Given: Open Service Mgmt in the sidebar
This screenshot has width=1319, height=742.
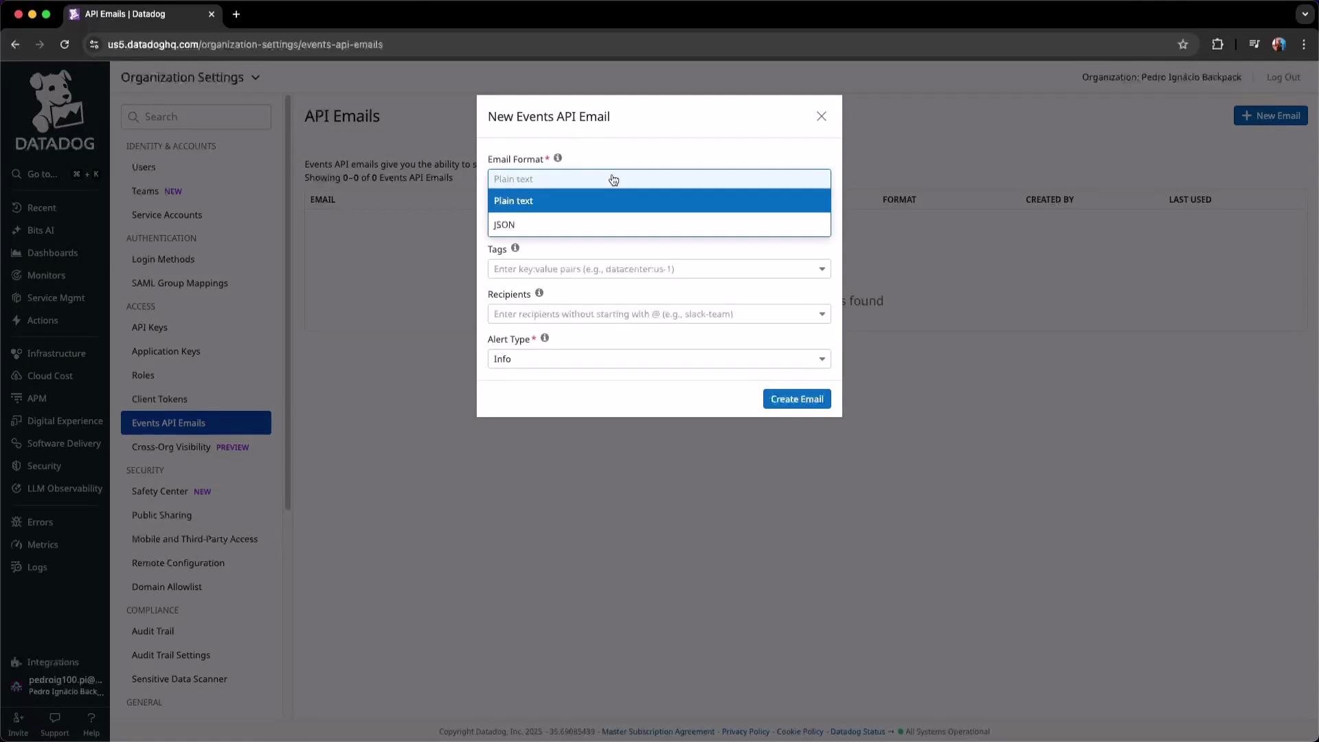Looking at the screenshot, I should pos(56,298).
